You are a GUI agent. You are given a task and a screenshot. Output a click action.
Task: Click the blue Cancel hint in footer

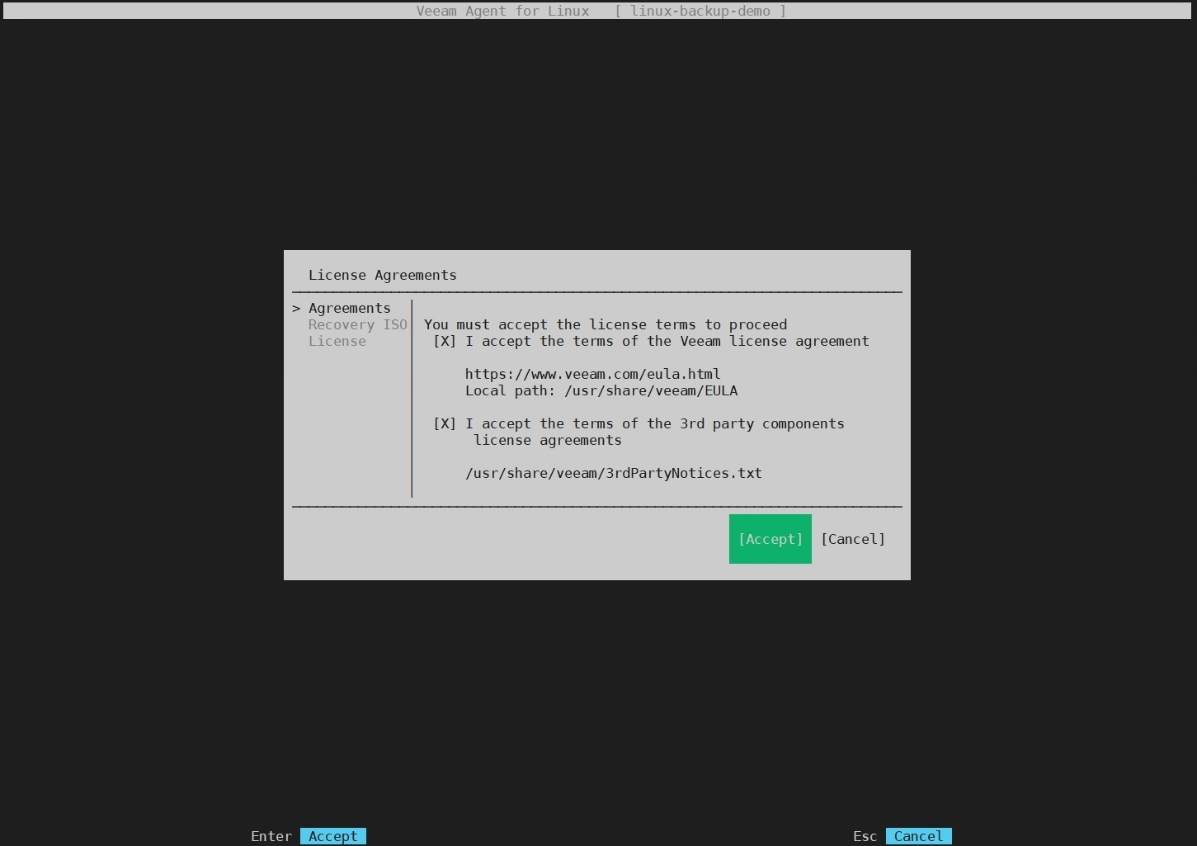point(918,836)
